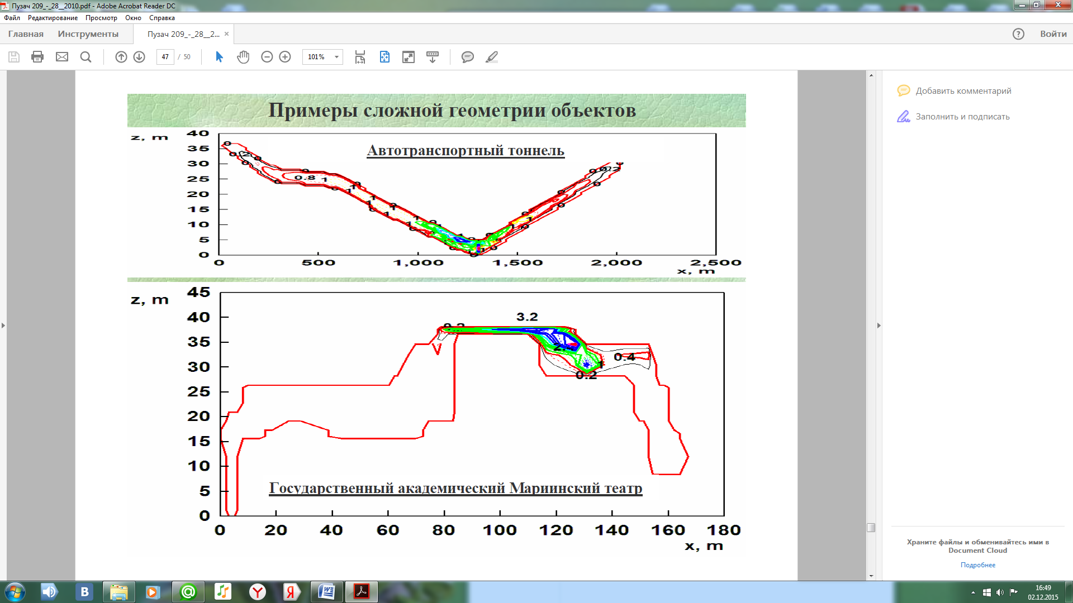Open read mode download-arrow icon
The height and width of the screenshot is (603, 1073).
(433, 57)
